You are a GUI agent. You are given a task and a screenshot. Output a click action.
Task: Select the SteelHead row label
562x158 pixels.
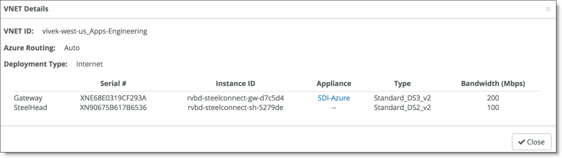tap(30, 108)
